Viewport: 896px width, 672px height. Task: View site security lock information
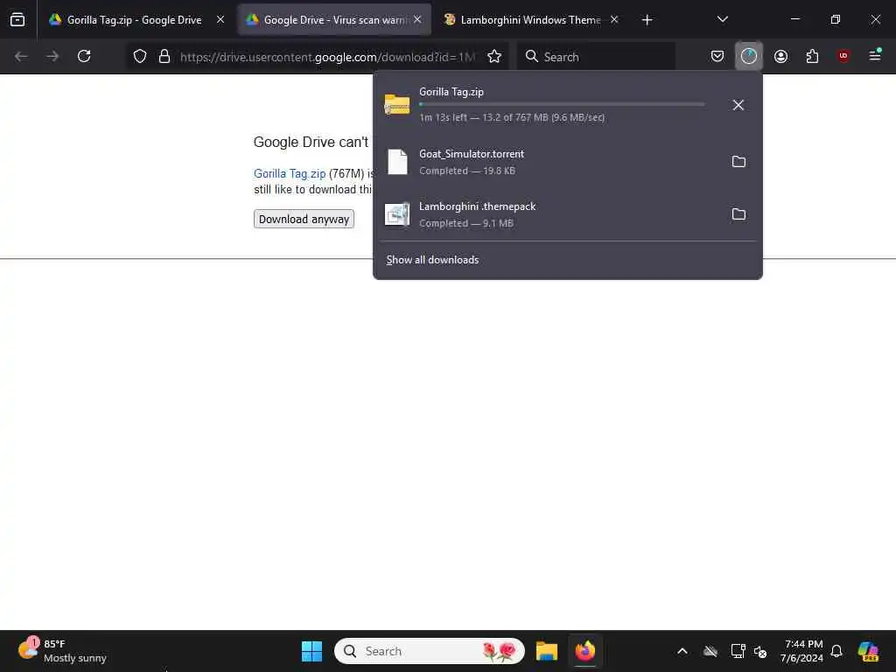[164, 57]
